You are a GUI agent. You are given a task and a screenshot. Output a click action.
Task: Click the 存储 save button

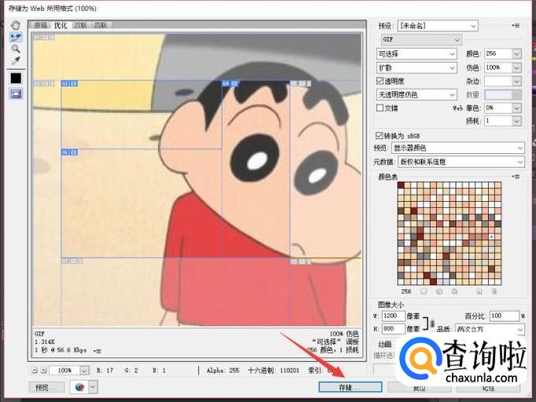[351, 387]
